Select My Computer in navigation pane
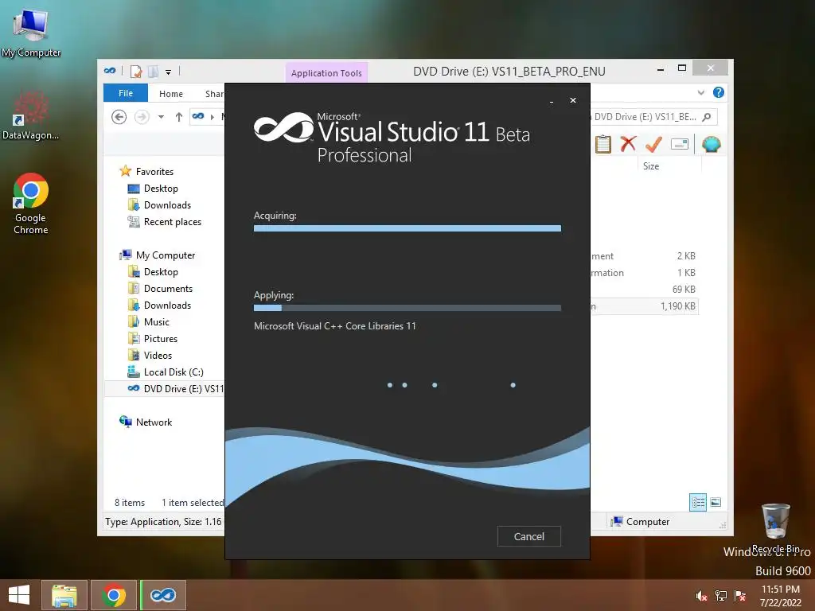This screenshot has height=611, width=815. 166,255
